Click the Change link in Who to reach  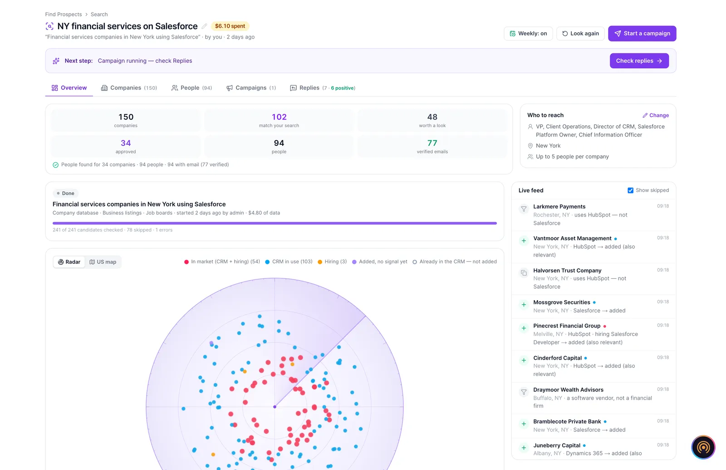point(656,115)
